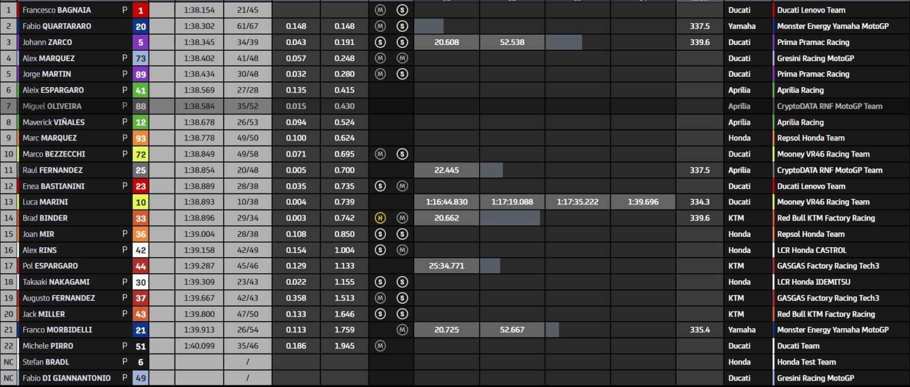Select rider name Maverick VIÑALES

click(54, 122)
